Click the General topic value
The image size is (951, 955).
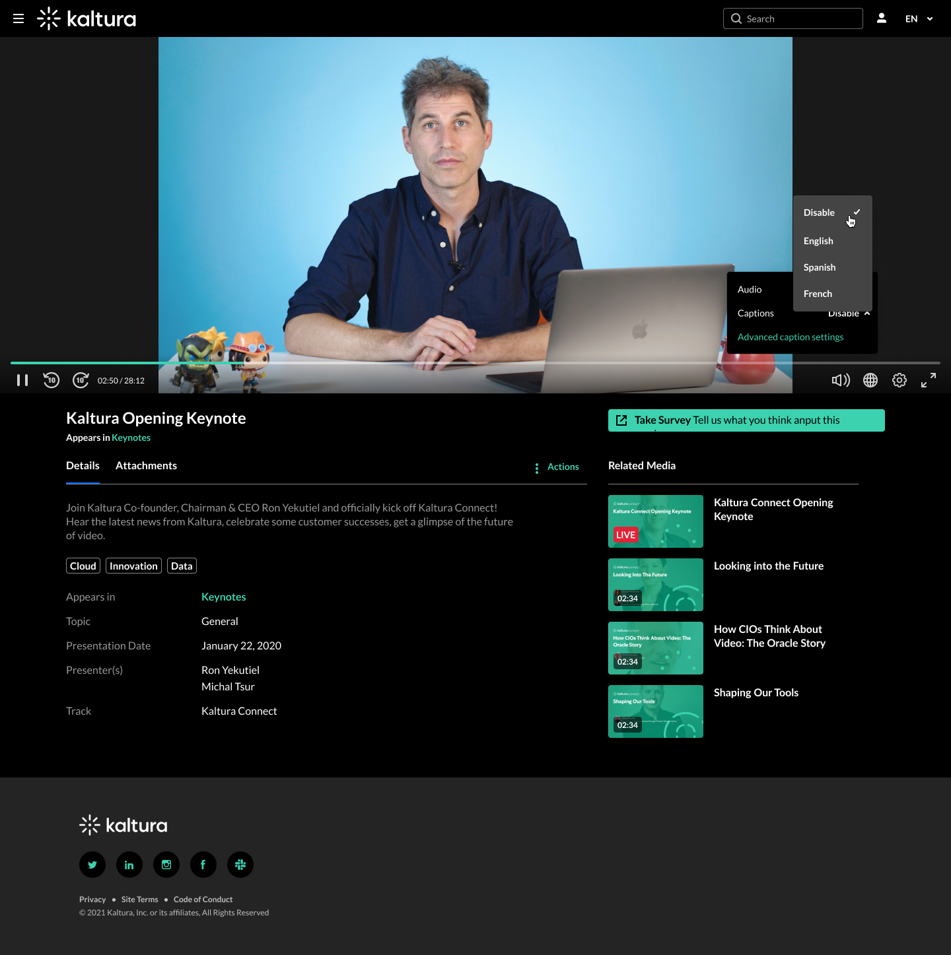click(x=220, y=621)
